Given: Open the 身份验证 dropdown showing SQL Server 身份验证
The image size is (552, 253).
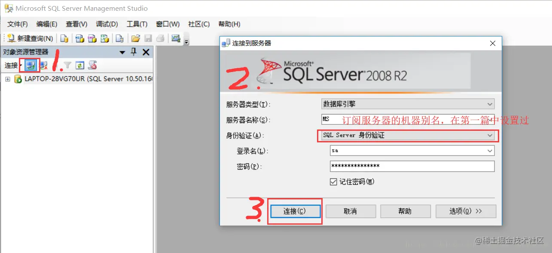Looking at the screenshot, I should pos(408,135).
